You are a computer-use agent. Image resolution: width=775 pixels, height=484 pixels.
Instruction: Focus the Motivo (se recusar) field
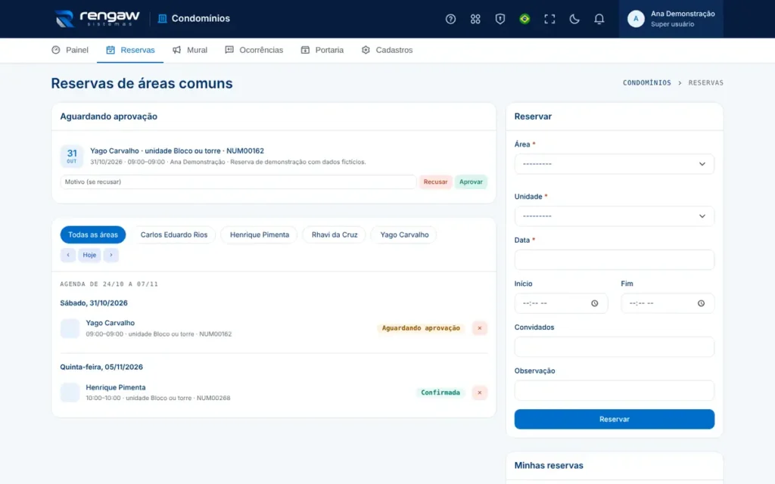coord(238,181)
